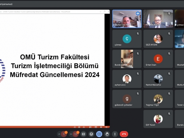Unmute the microphone in the call toolbar
Image resolution: width=184 pixels, height=138 pixels.
click(x=64, y=134)
